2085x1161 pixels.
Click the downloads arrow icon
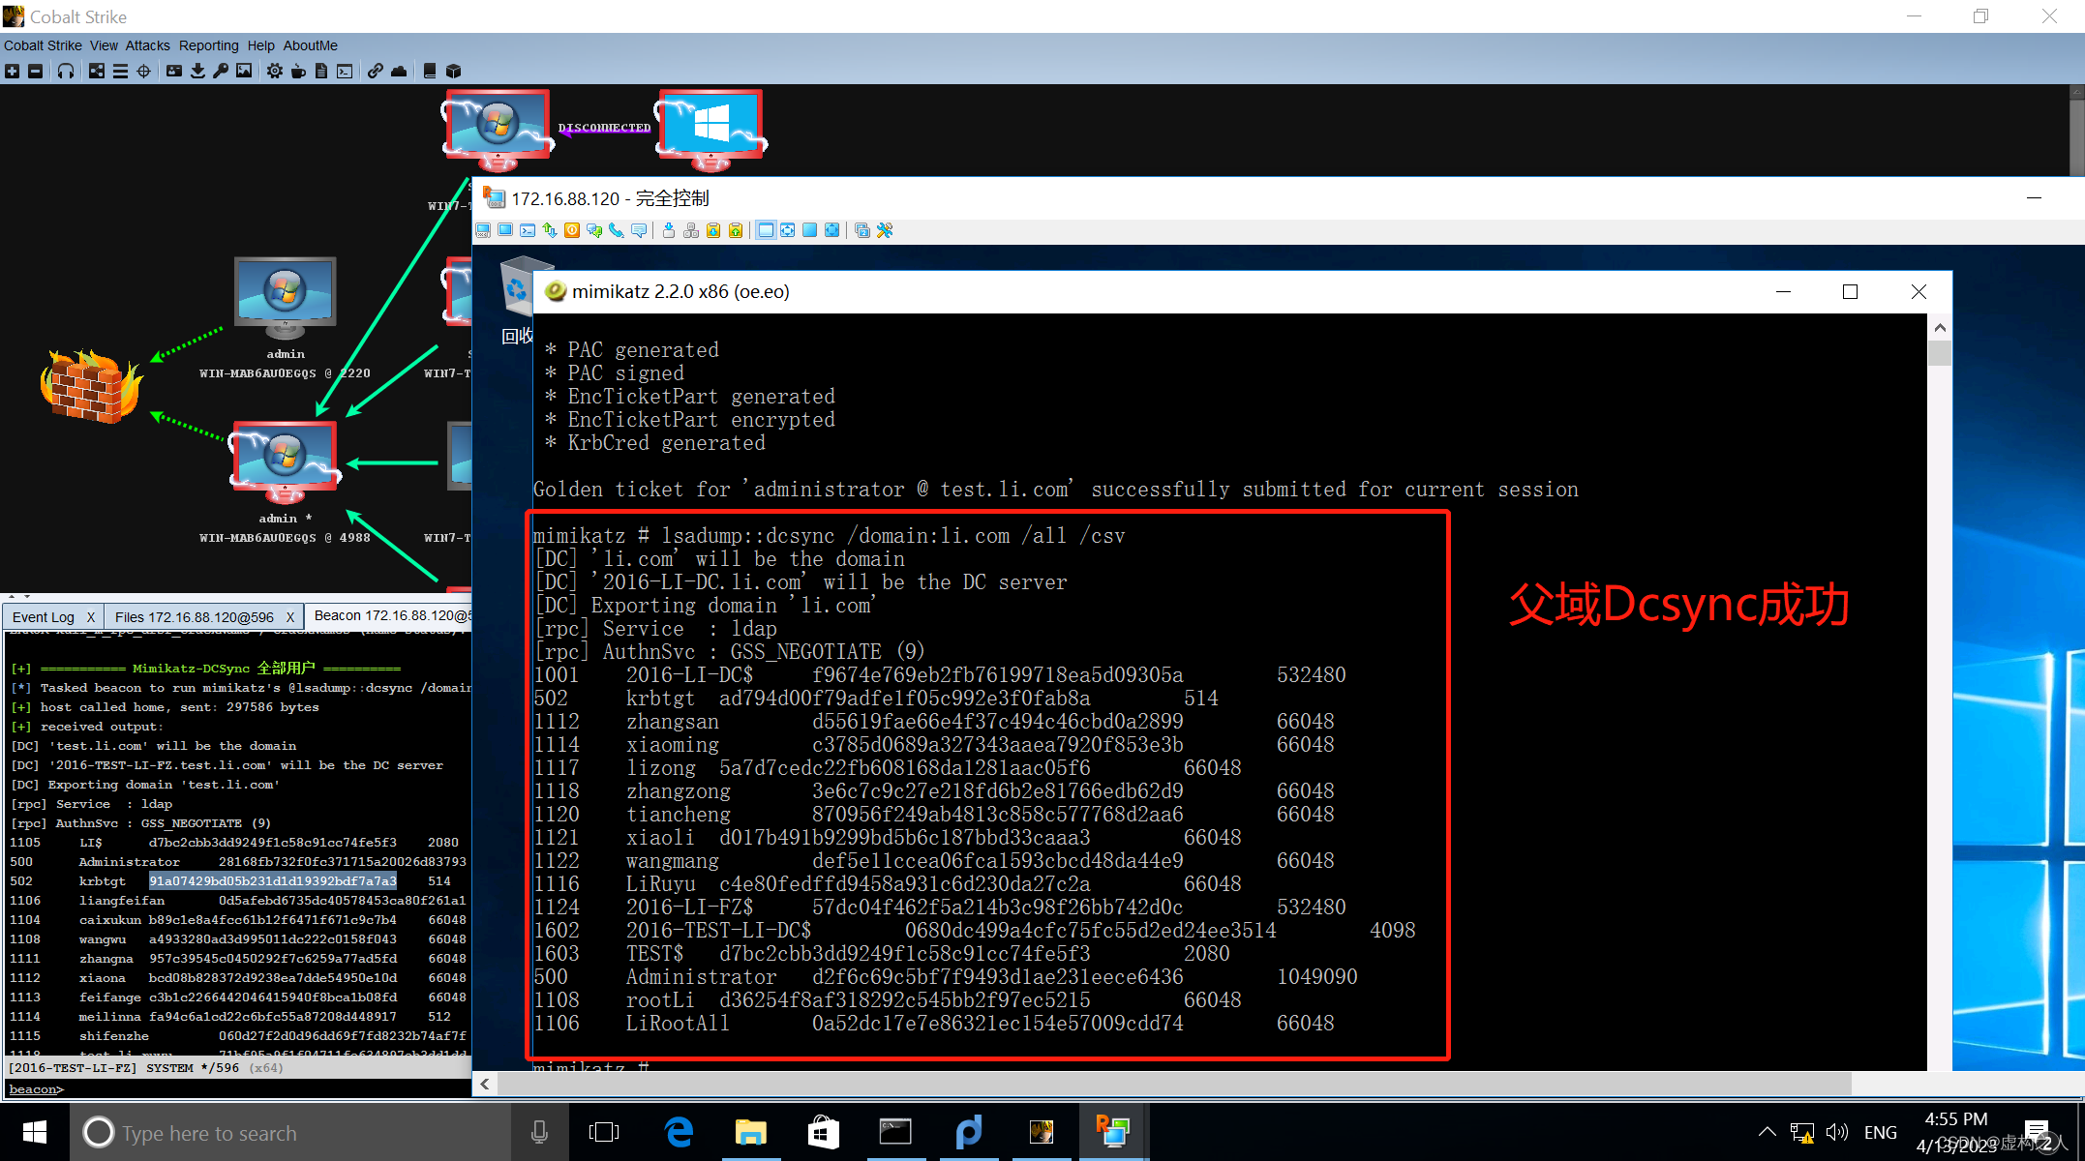(197, 72)
